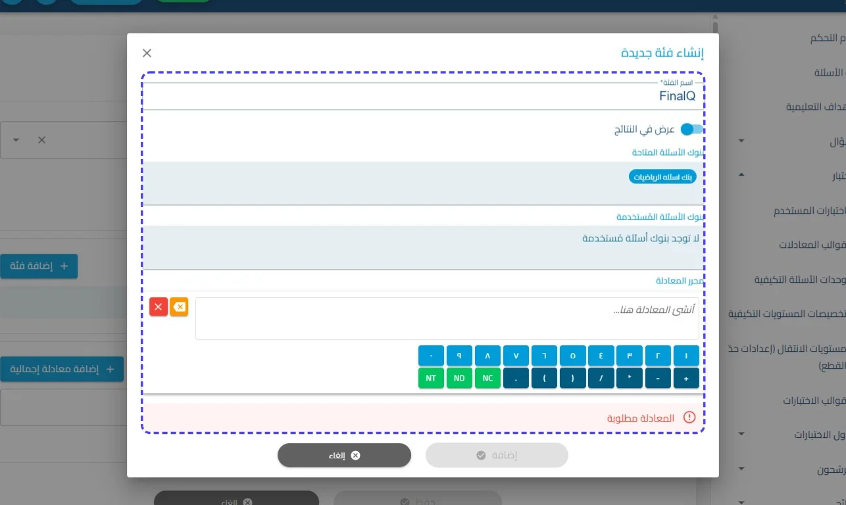Click the dialog's dark إلغاء button
846x505 pixels.
pos(344,455)
